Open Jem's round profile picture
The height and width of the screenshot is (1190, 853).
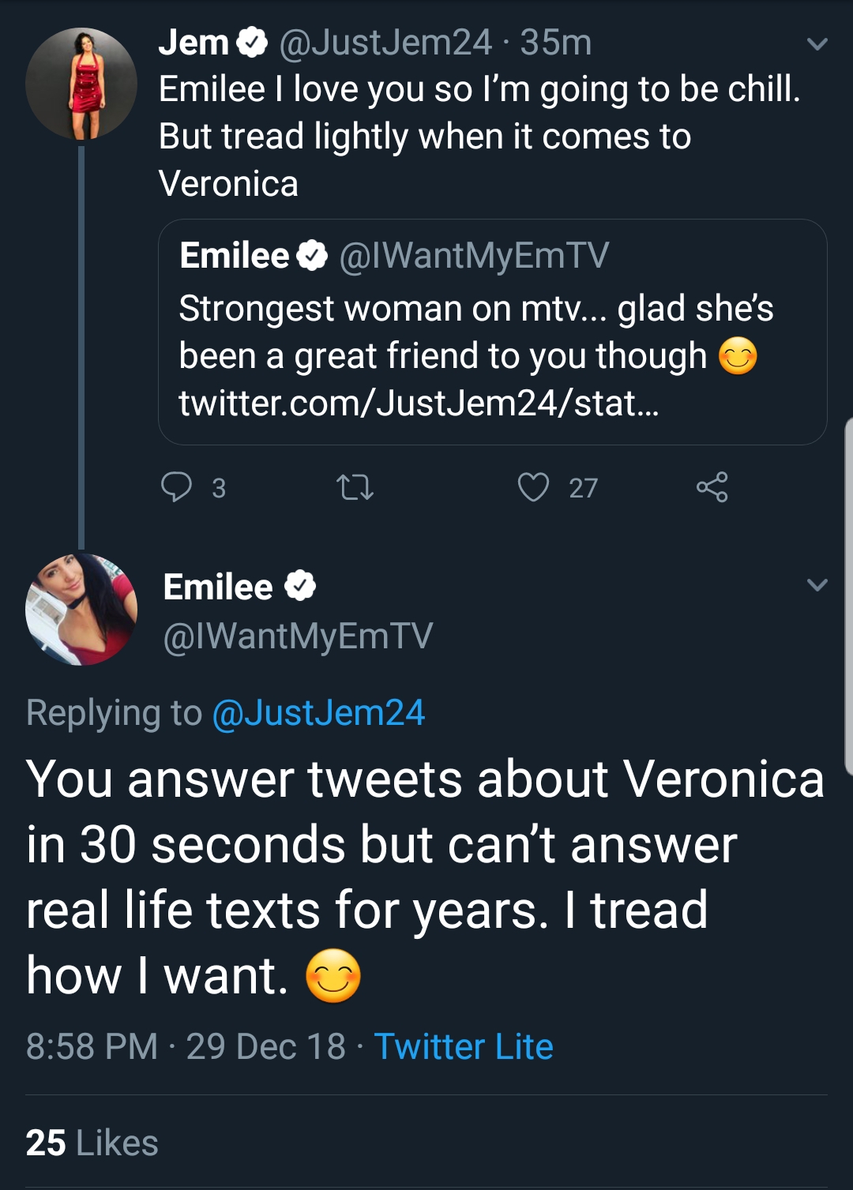tap(81, 84)
